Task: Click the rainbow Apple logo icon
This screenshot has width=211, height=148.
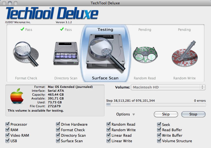Action: pyautogui.click(x=17, y=96)
